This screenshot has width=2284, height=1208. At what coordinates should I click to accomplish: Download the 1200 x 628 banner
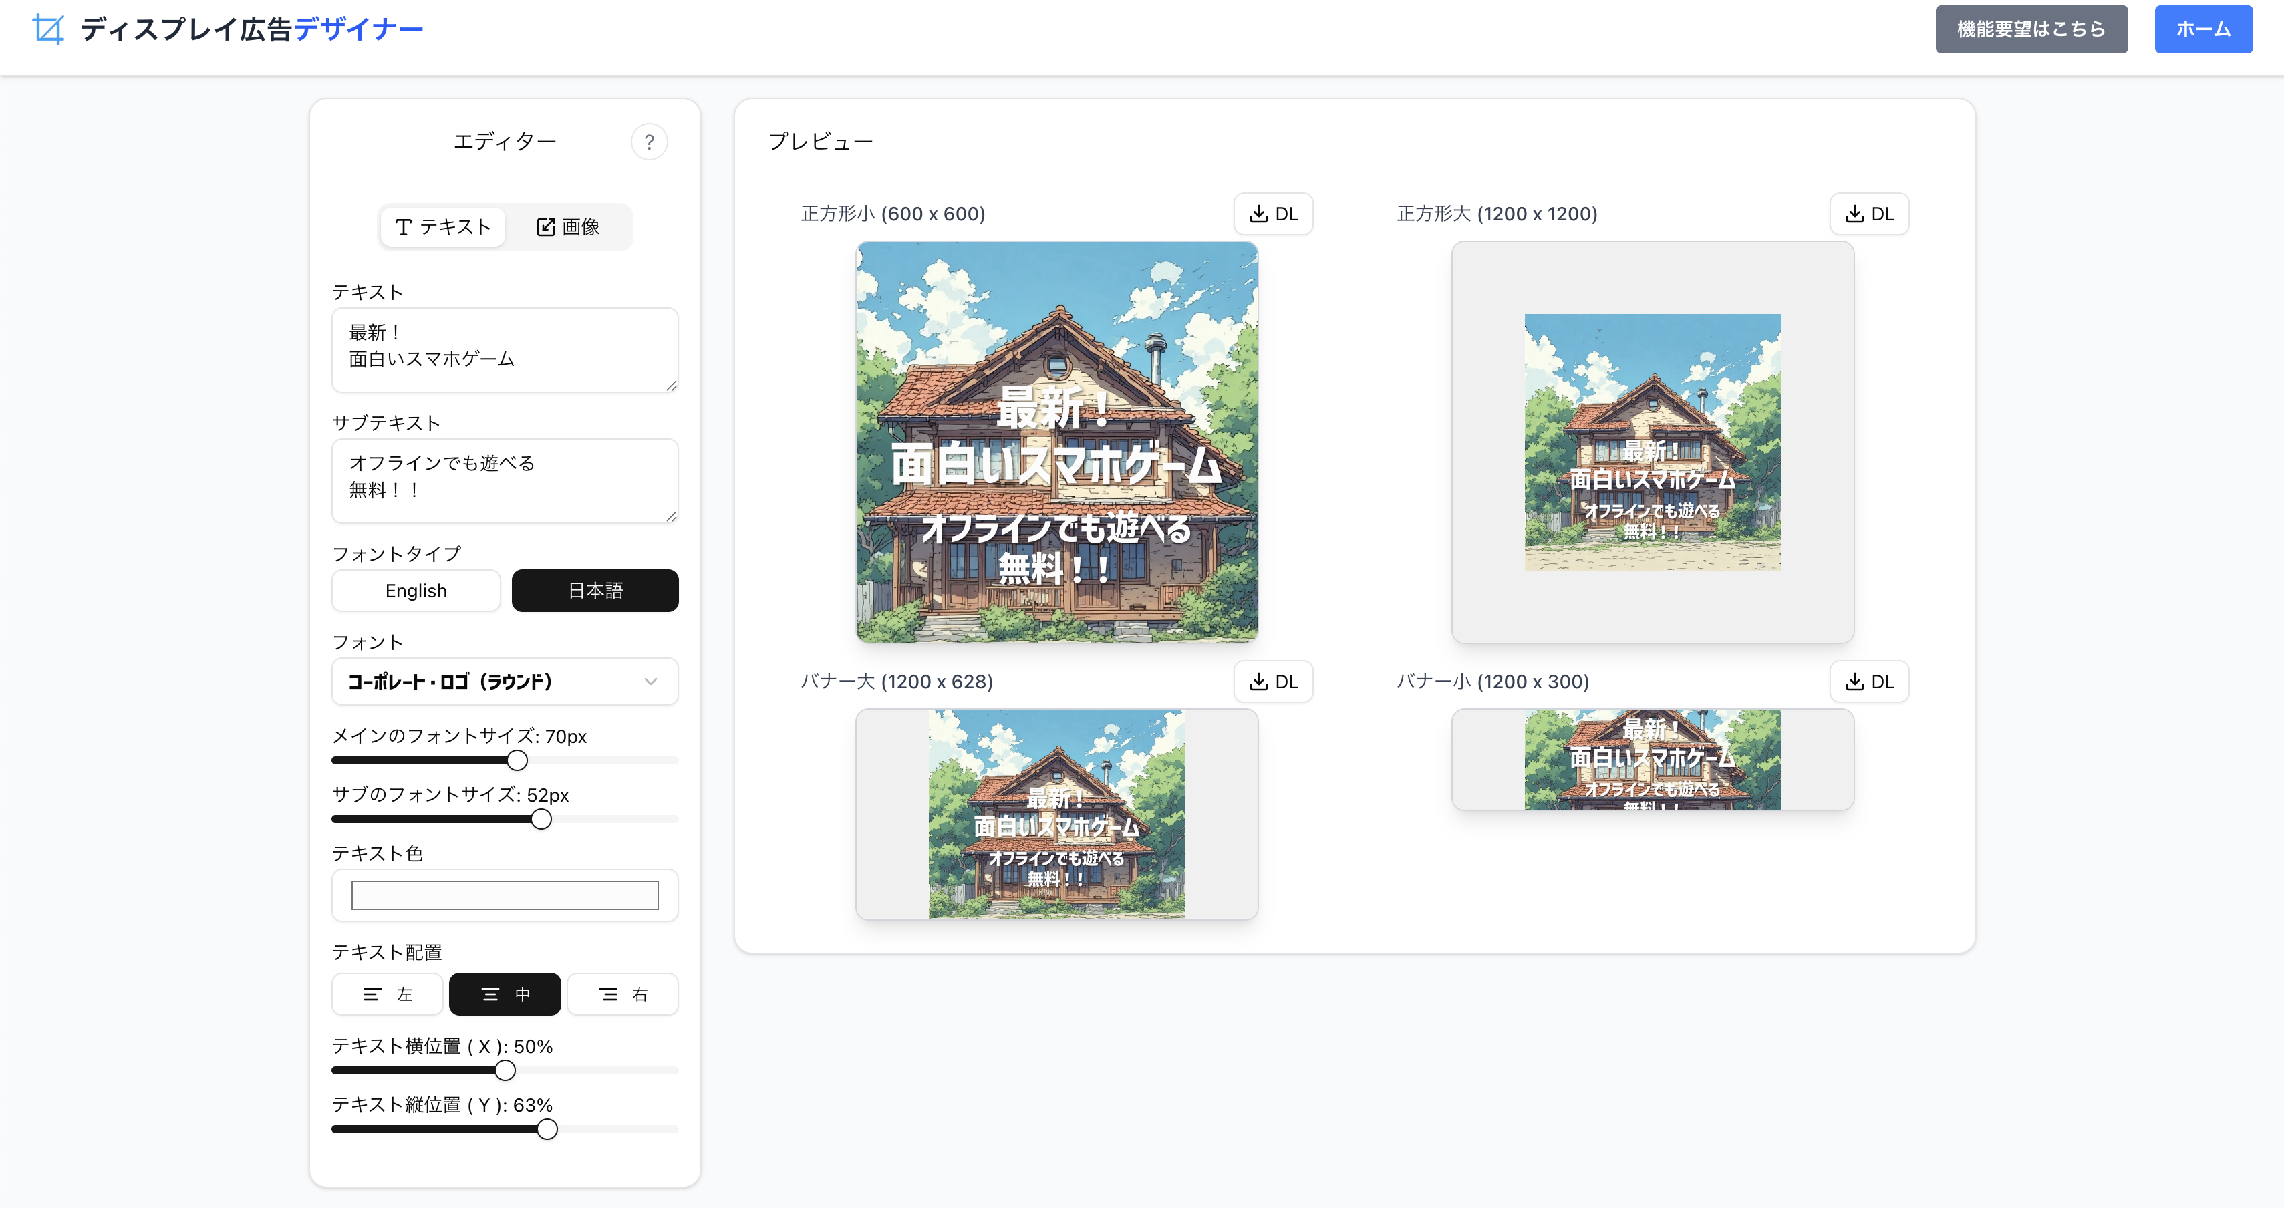click(1272, 682)
